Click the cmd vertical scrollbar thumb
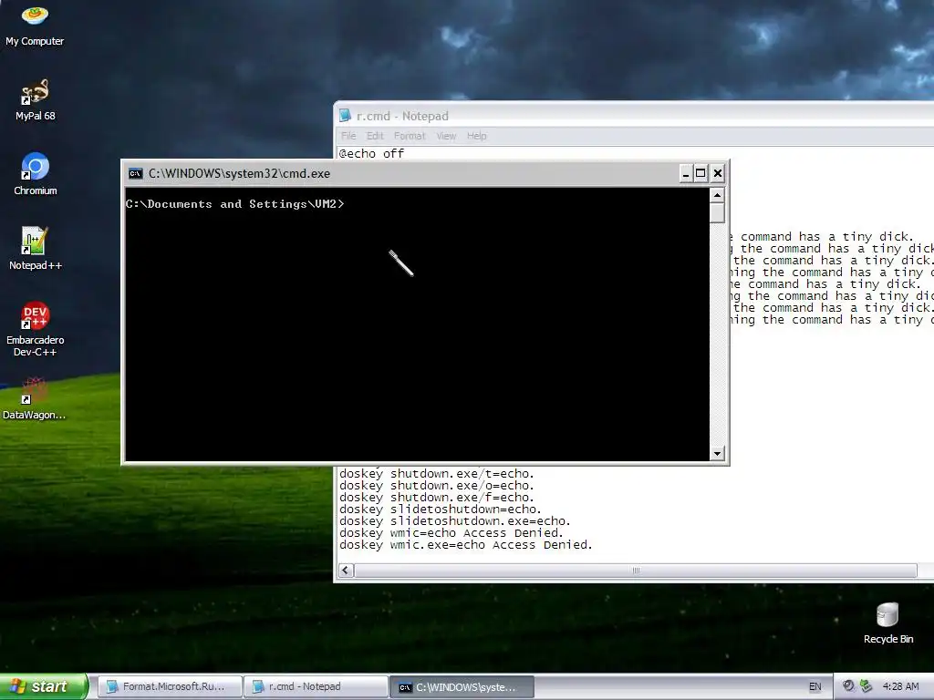 pos(717,213)
